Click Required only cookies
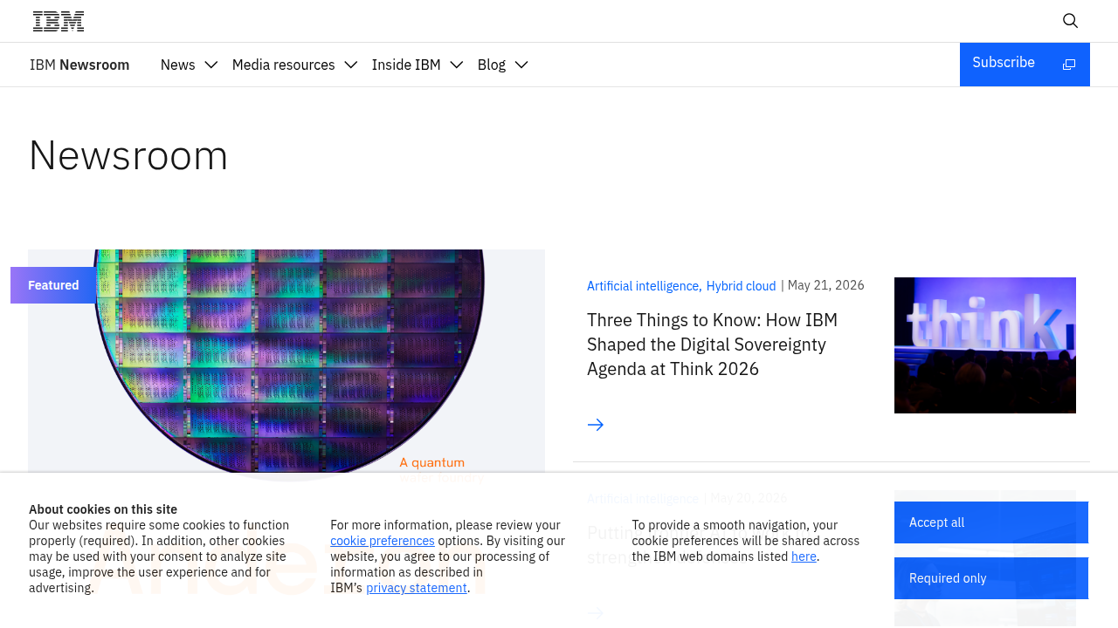The image size is (1118, 628). 991,578
